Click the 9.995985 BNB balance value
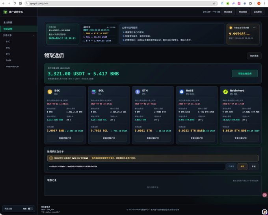Screen dimensions: 268x215 click(x=239, y=34)
